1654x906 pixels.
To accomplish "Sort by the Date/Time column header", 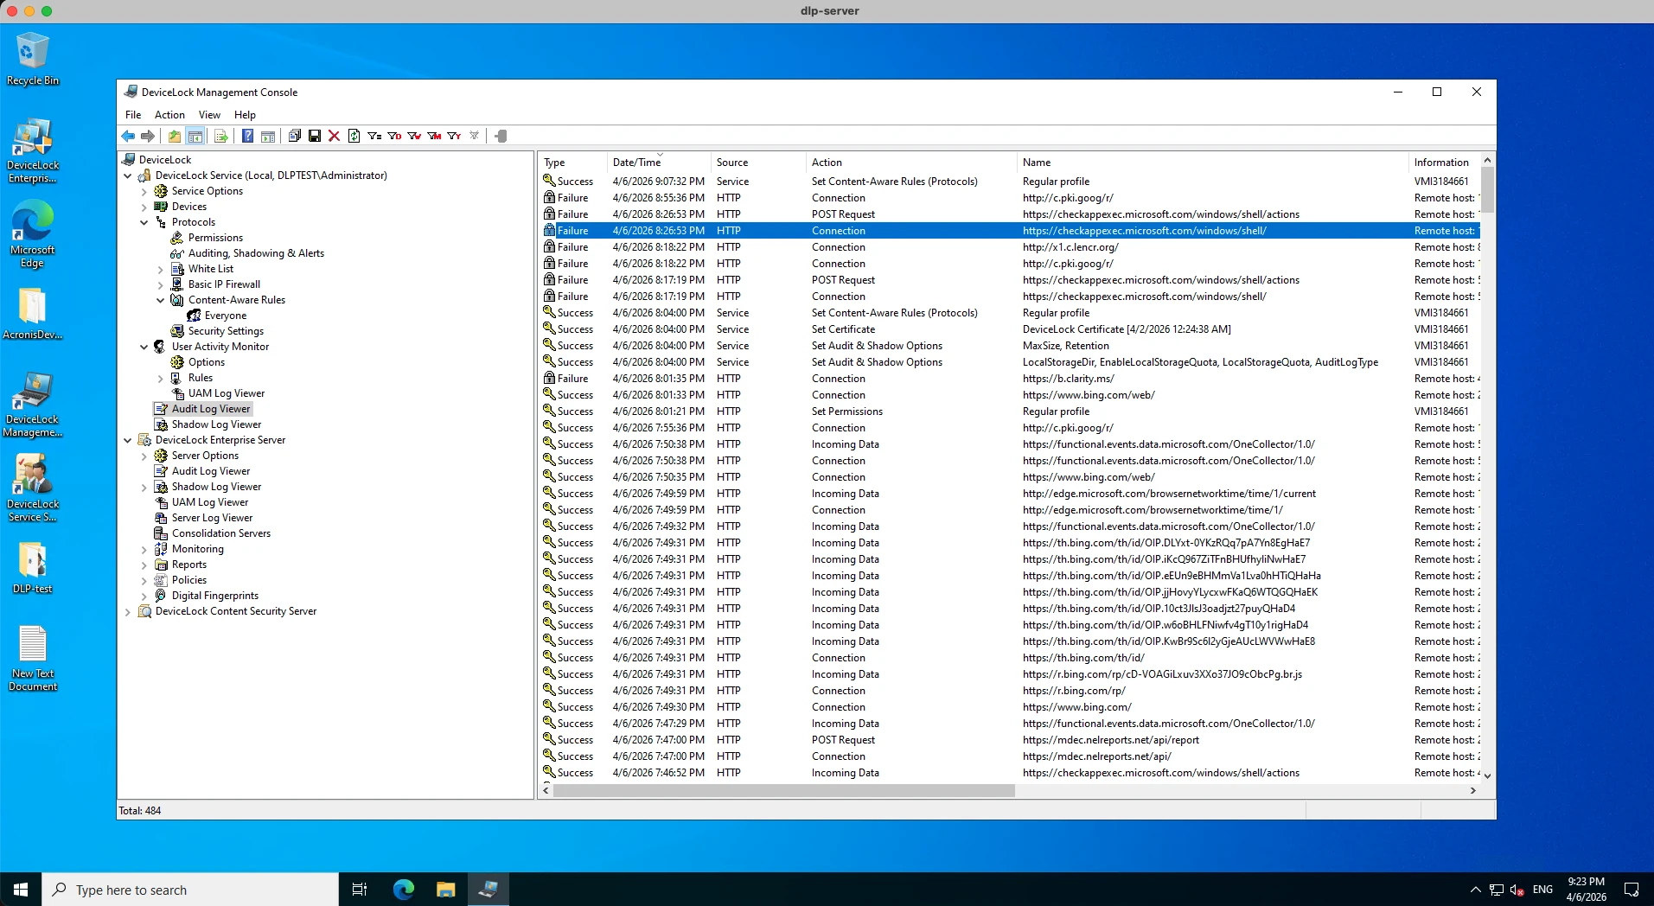I will coord(659,163).
